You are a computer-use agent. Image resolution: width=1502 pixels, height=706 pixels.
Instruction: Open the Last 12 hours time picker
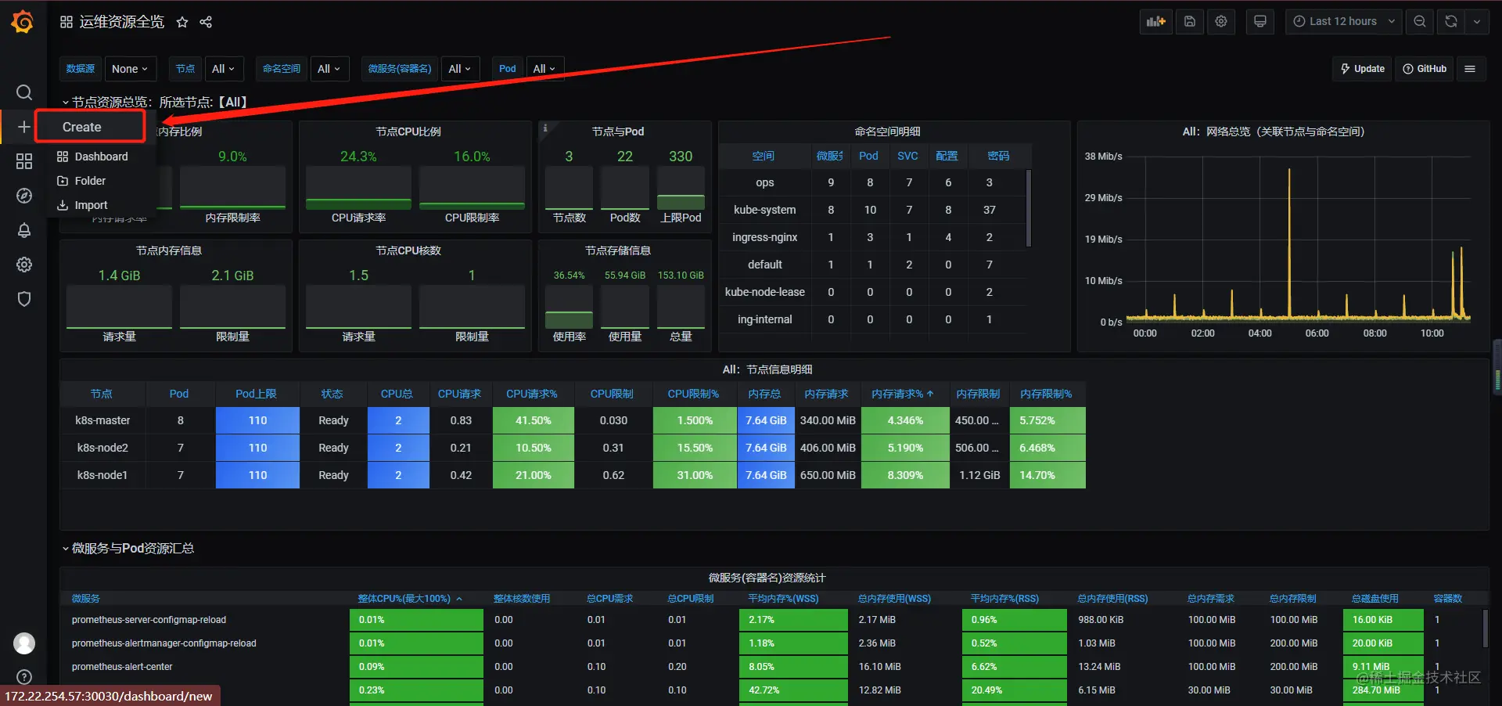pyautogui.click(x=1343, y=22)
